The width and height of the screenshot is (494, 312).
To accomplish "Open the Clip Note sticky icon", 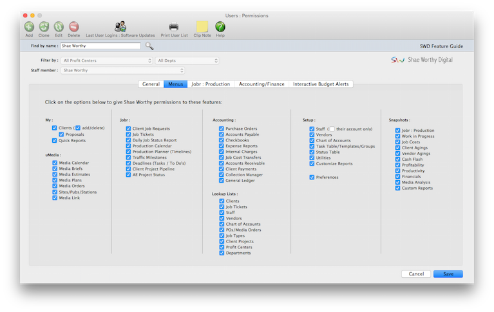I will pos(202,27).
